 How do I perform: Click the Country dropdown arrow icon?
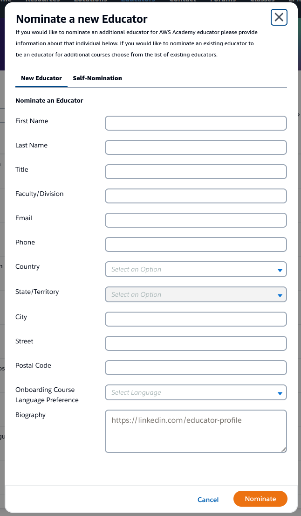[280, 270]
